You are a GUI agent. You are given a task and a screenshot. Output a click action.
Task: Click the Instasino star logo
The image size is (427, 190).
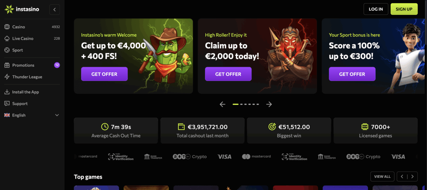[9, 9]
